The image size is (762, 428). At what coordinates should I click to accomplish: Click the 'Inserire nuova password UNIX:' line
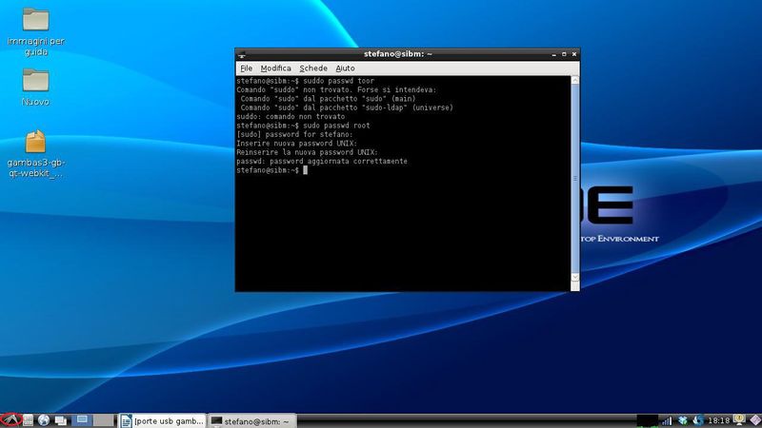[x=296, y=144]
